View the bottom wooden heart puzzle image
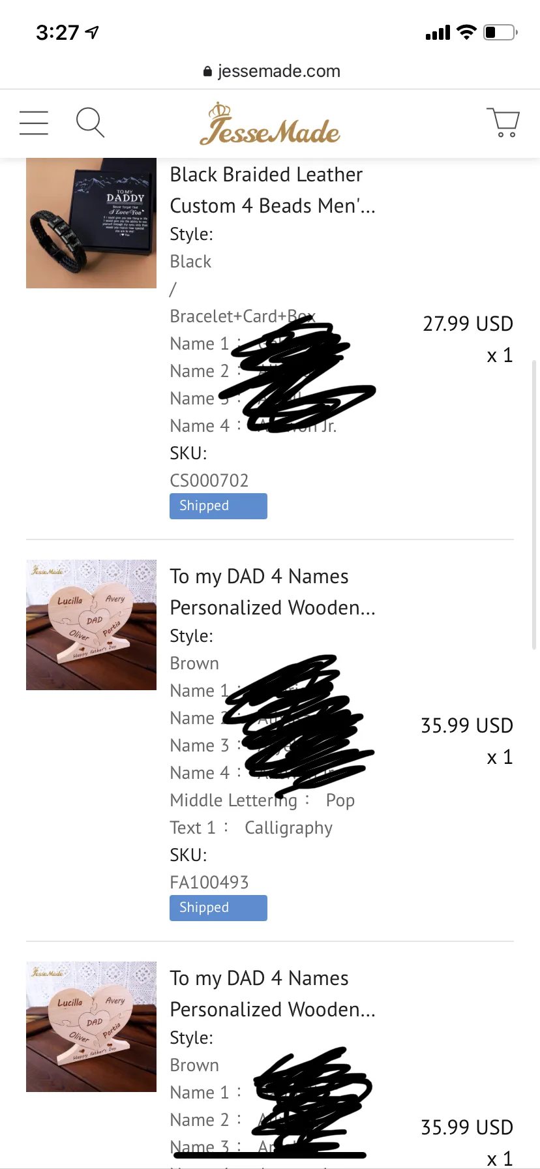 click(x=91, y=1027)
